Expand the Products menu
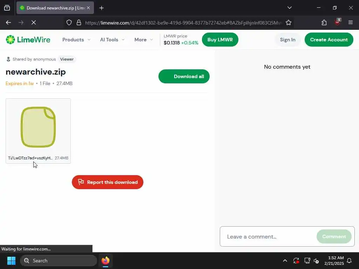The height and width of the screenshot is (269, 359). pos(76,40)
